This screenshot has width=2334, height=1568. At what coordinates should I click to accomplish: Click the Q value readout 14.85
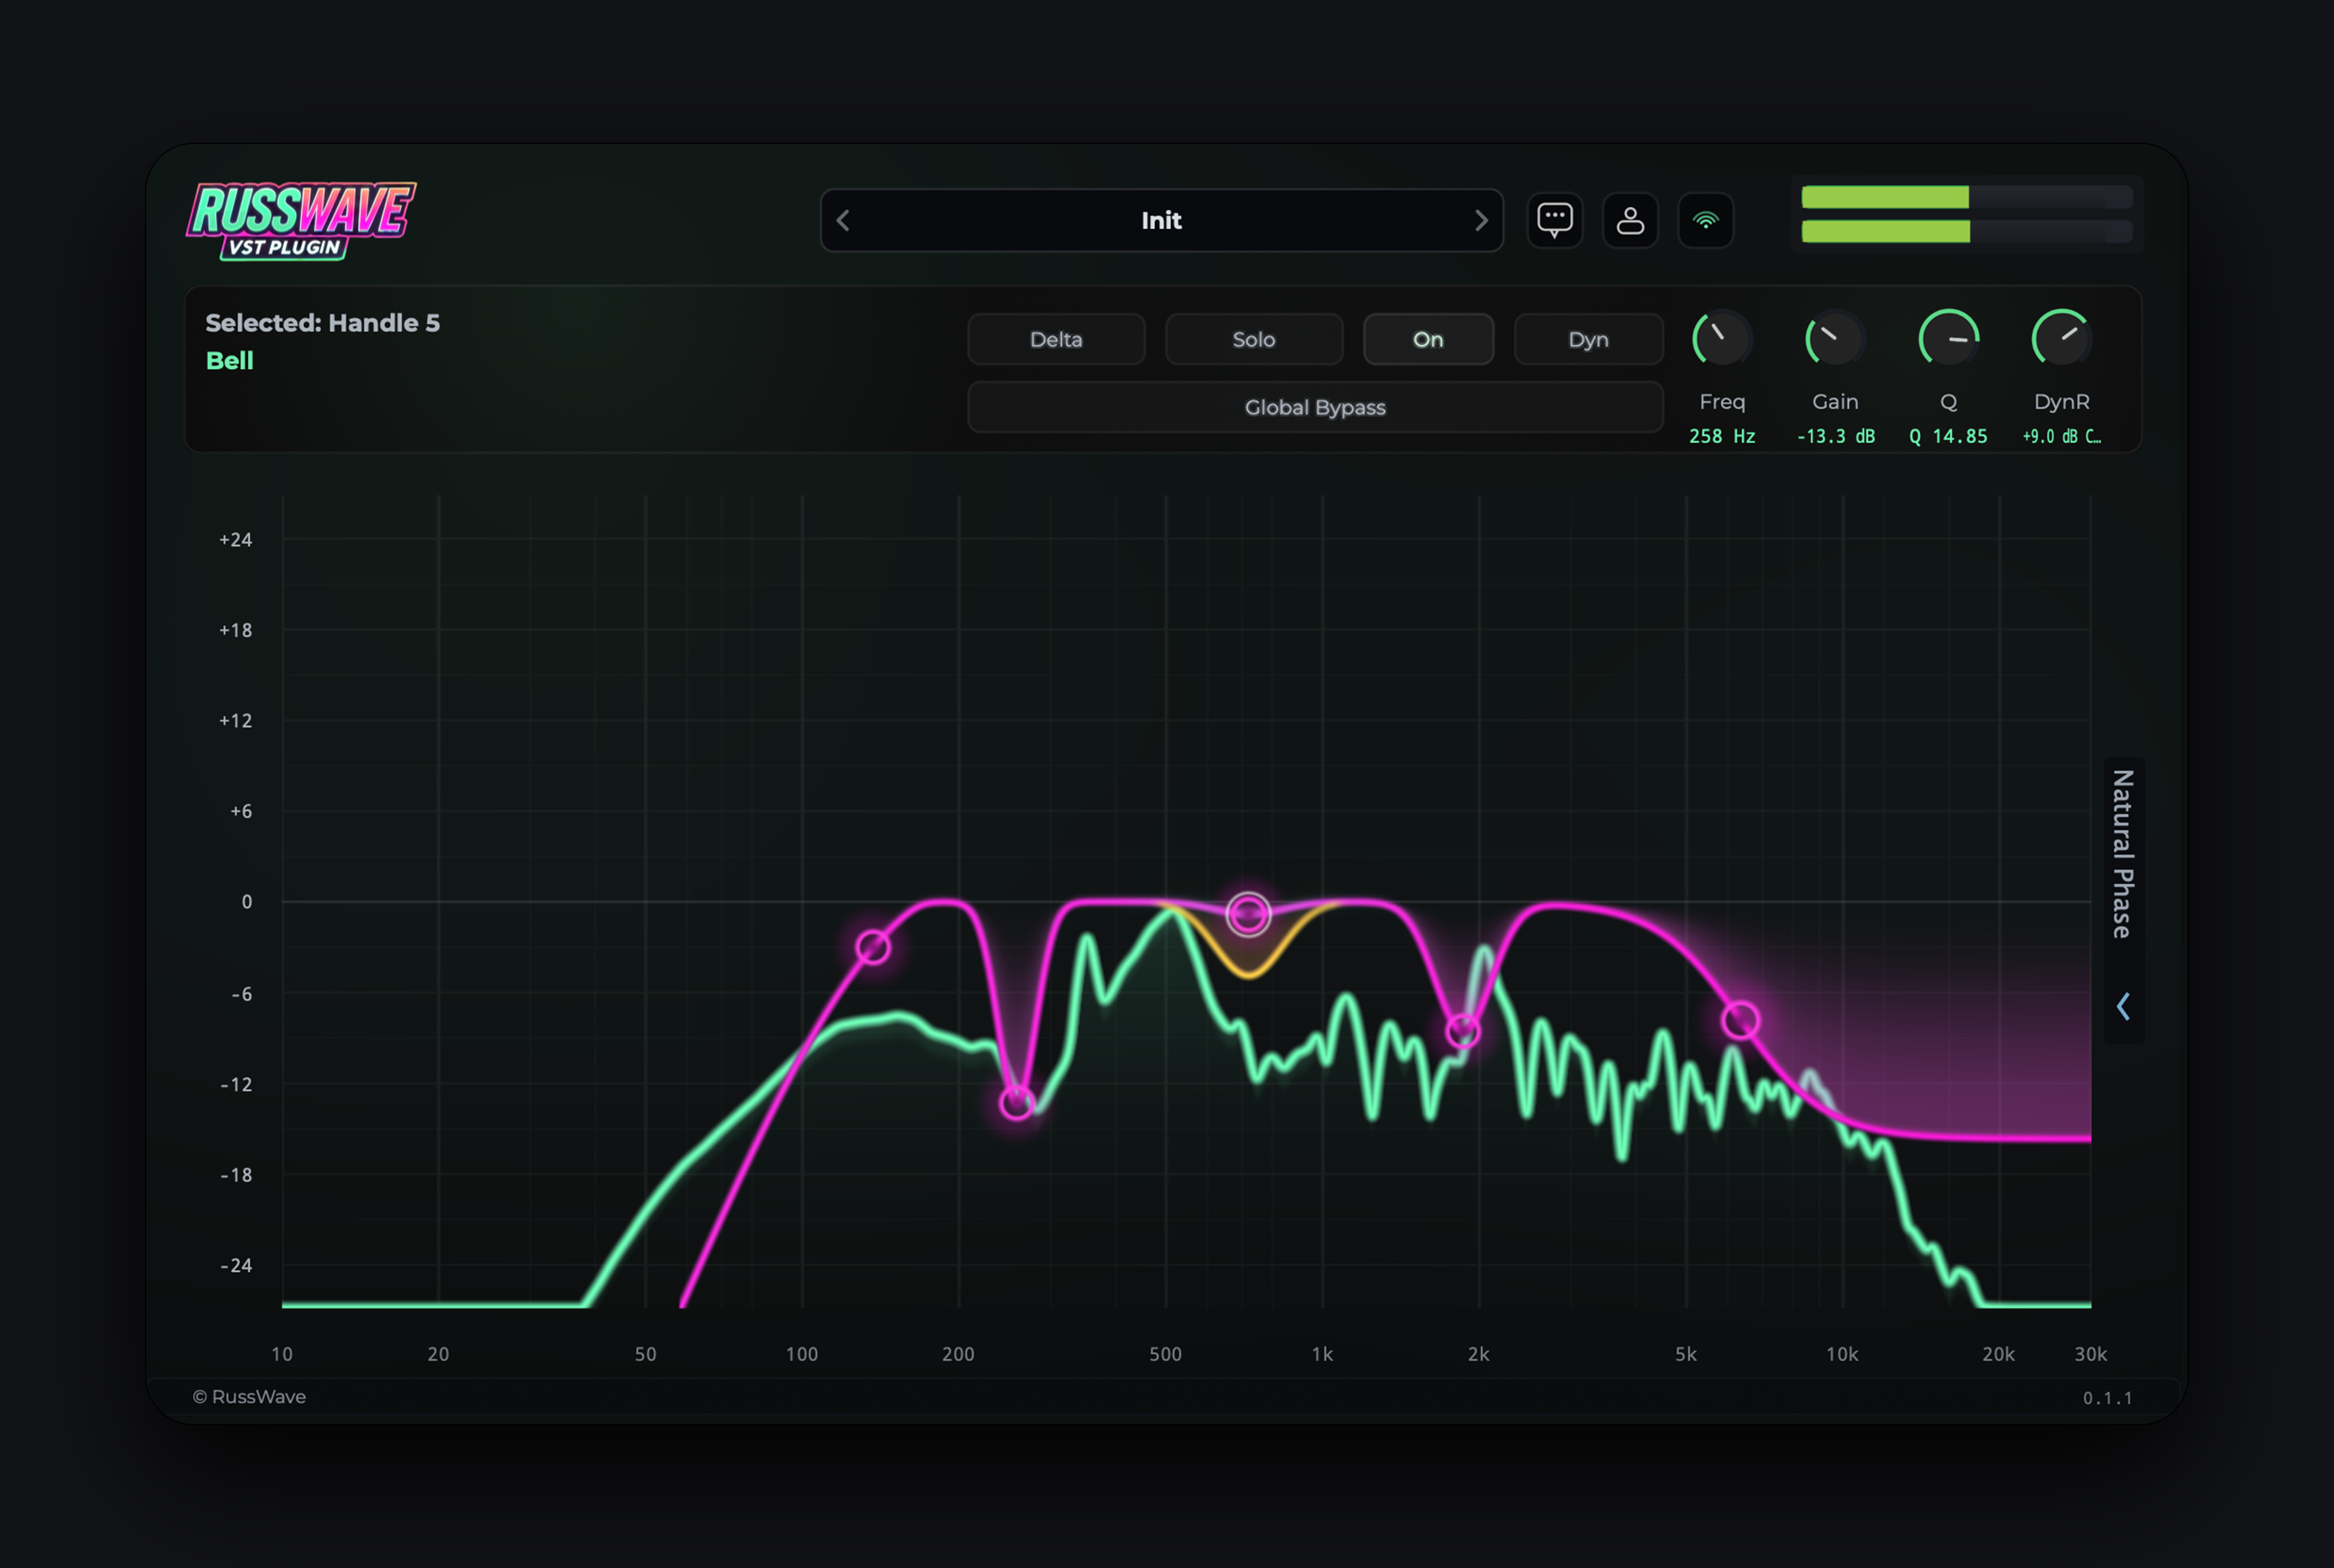pos(1948,436)
